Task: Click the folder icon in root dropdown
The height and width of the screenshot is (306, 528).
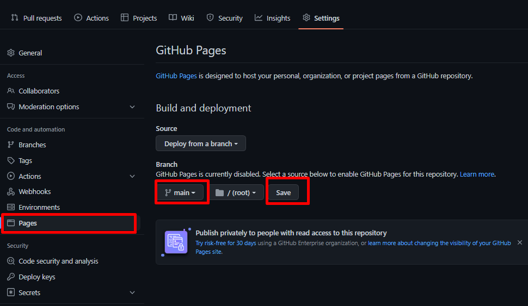Action: pos(219,193)
